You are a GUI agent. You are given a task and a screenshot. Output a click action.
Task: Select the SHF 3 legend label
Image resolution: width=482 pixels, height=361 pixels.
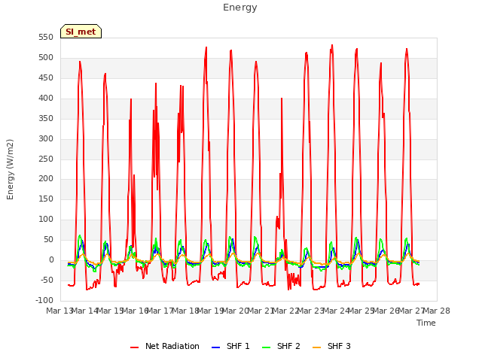[339, 346]
